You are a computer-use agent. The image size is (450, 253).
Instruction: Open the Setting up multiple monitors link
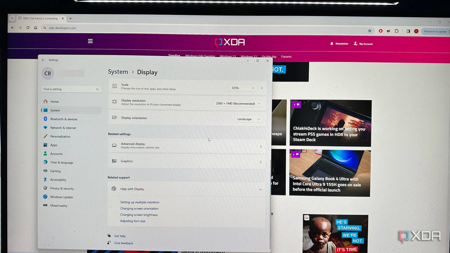tap(139, 202)
